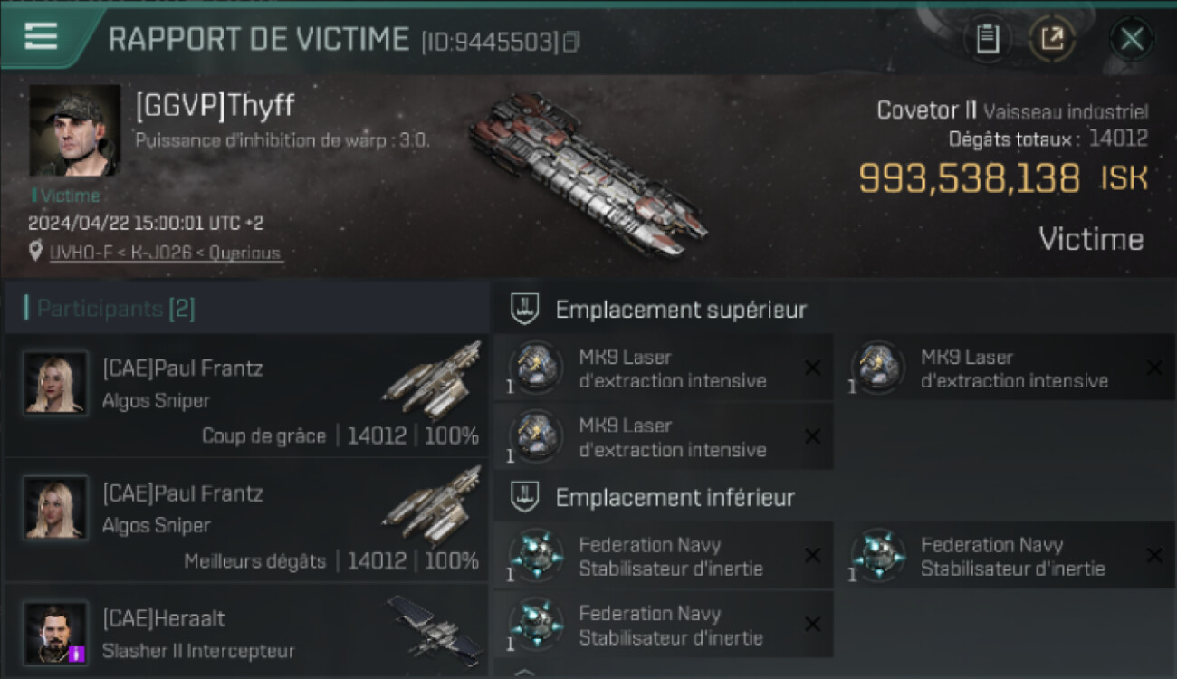Screen dimensions: 1177x679
Task: Click X on first Federation Navy Stabilisateur
Action: [x=813, y=556]
